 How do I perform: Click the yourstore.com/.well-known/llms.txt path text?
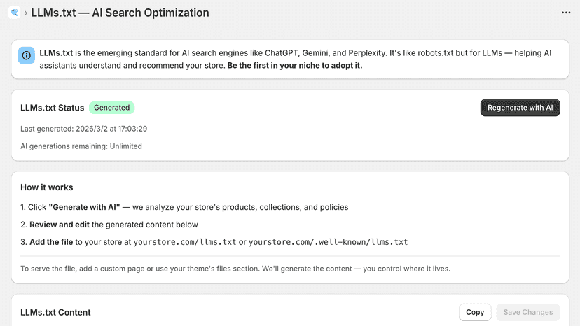[x=328, y=242]
